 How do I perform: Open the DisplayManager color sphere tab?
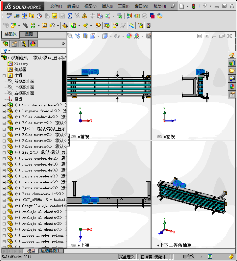33,44
